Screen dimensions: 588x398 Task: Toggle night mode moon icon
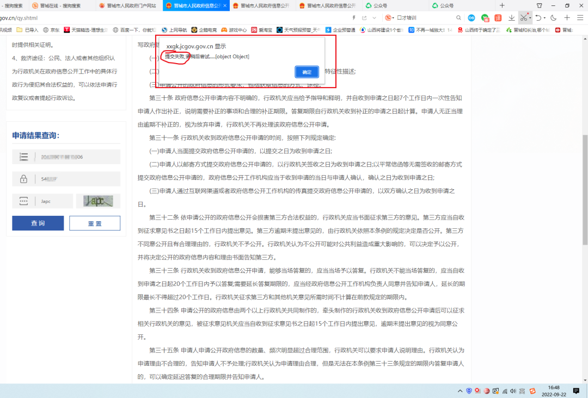pyautogui.click(x=554, y=17)
